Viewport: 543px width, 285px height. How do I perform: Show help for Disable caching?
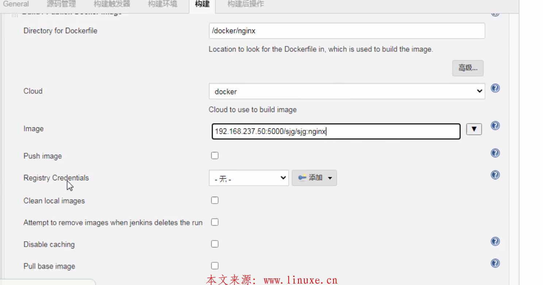[x=495, y=242]
